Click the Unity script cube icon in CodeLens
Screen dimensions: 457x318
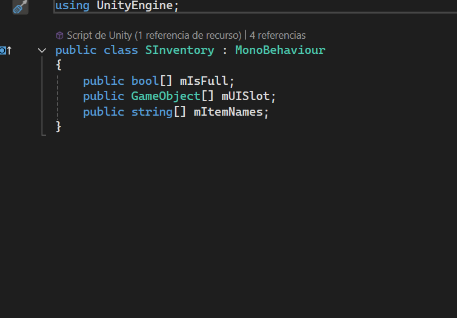(x=60, y=36)
